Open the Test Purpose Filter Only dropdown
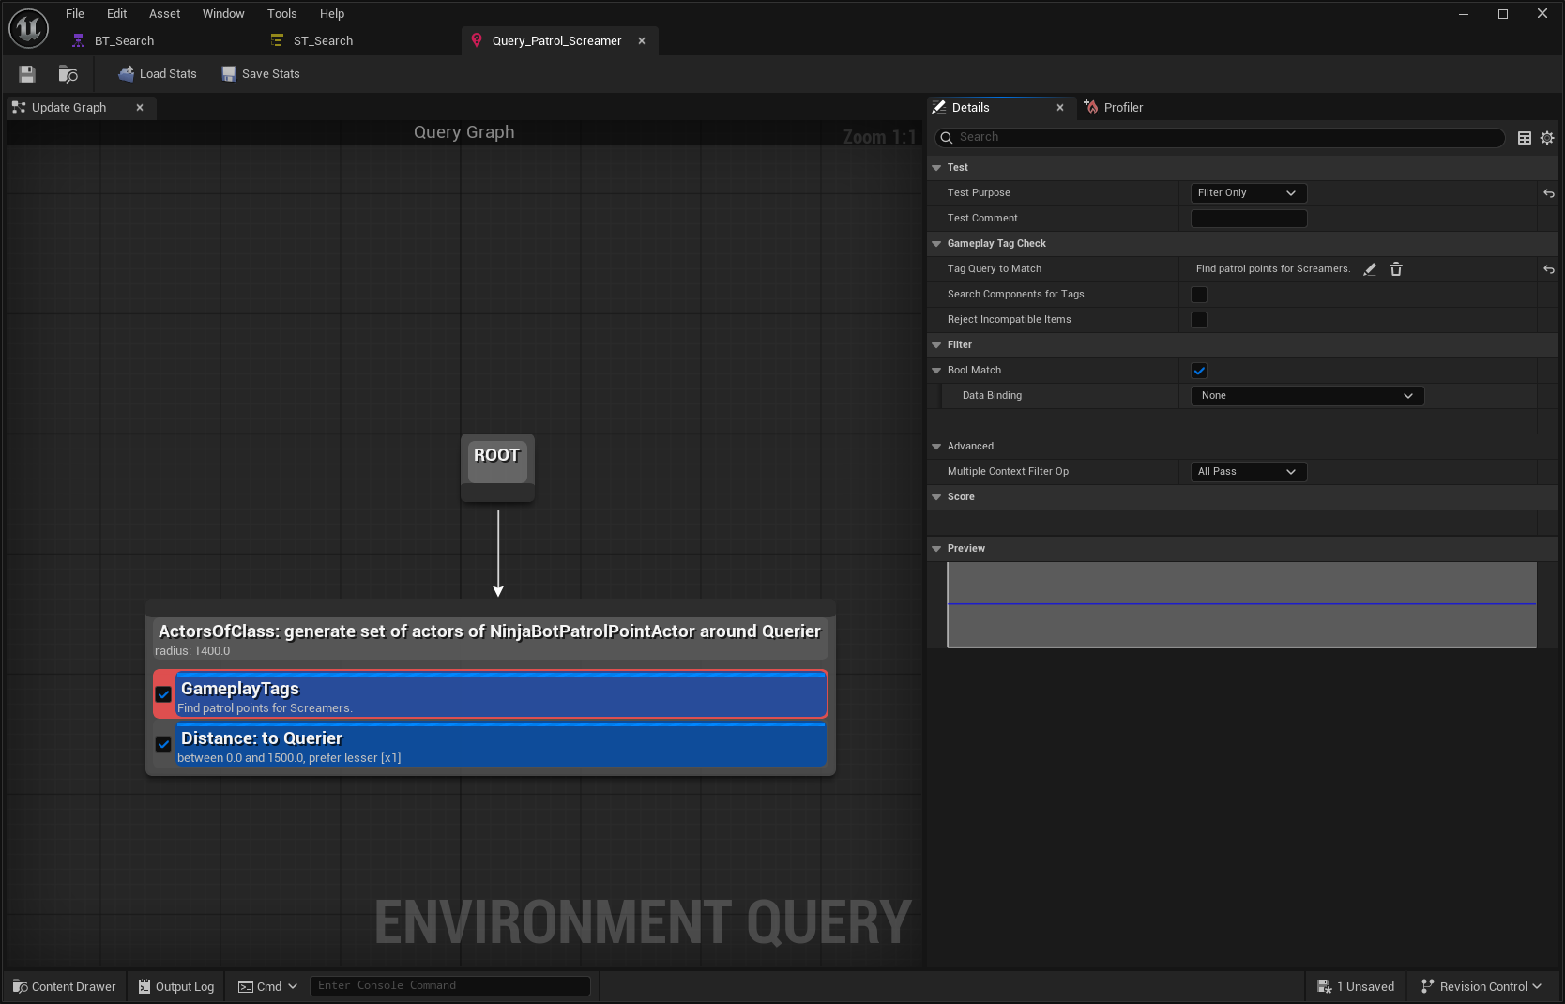This screenshot has width=1565, height=1004. (x=1248, y=193)
